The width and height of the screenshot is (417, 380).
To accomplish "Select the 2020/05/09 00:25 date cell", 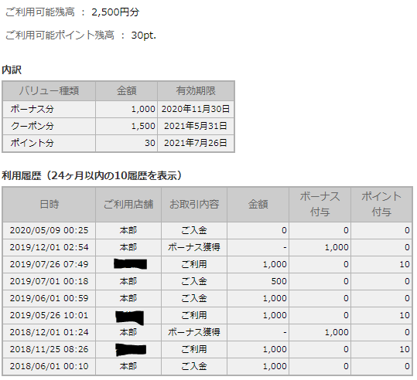I will (x=49, y=230).
